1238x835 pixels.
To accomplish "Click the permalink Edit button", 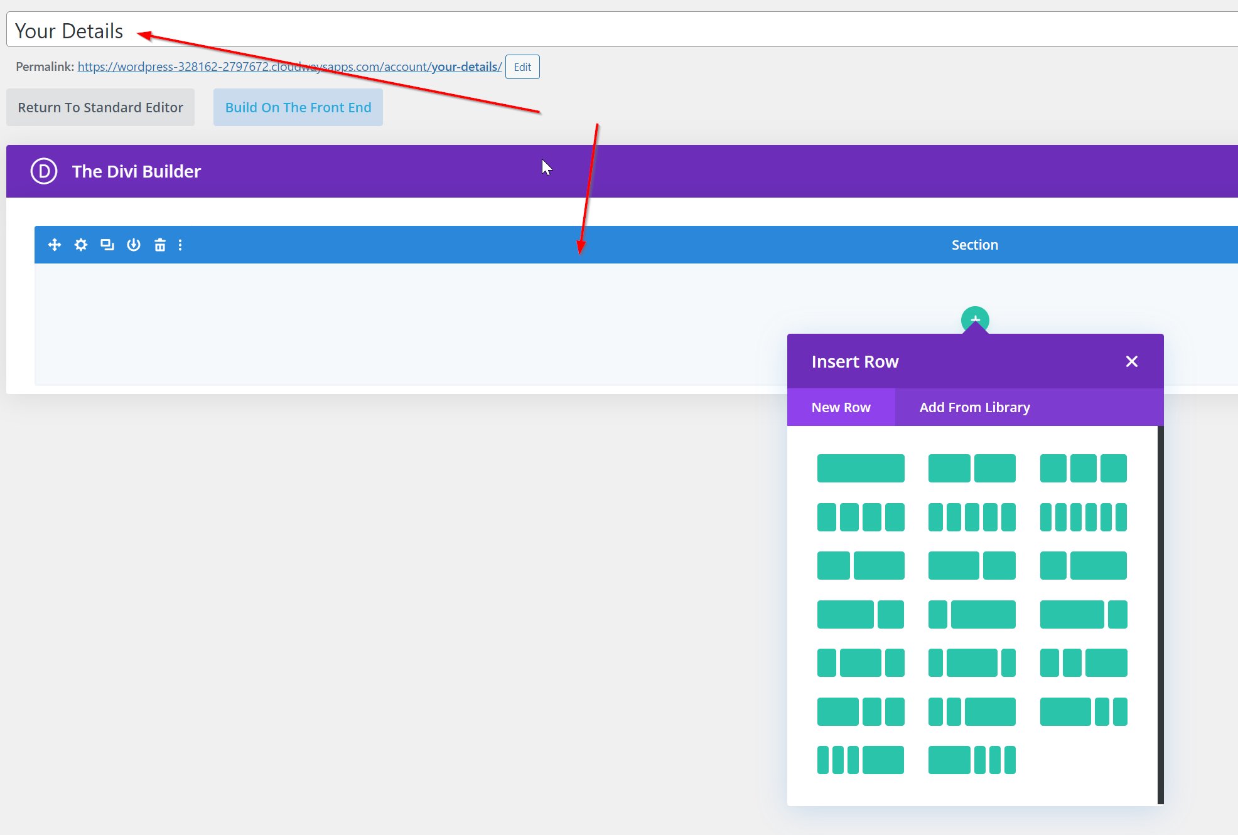I will point(522,67).
